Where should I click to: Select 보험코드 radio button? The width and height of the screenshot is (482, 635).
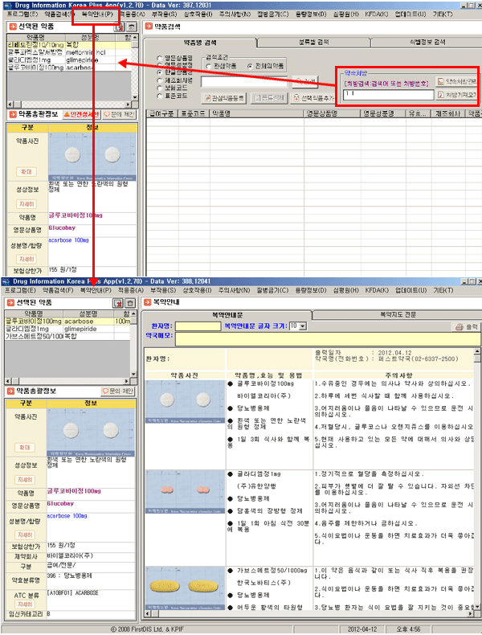pos(159,88)
